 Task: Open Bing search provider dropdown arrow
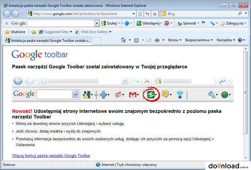[x=246, y=13]
